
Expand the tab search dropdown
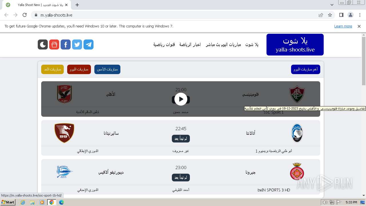point(332,5)
